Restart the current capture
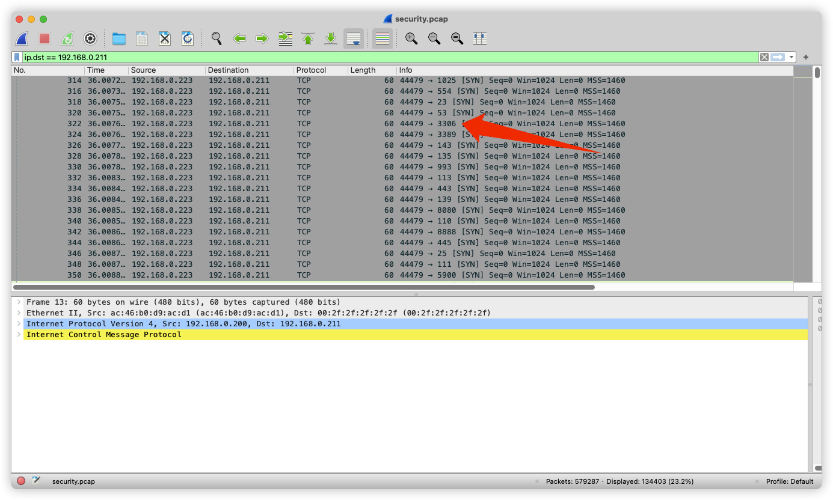The width and height of the screenshot is (833, 500). [x=67, y=38]
